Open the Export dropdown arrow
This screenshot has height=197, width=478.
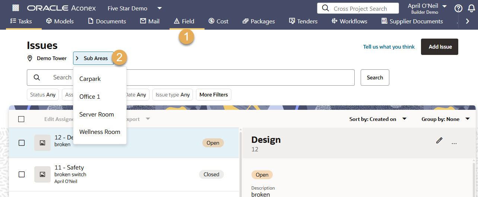pyautogui.click(x=148, y=119)
